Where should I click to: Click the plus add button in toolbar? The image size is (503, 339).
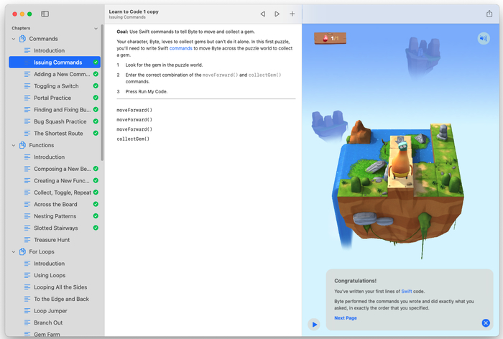point(292,14)
